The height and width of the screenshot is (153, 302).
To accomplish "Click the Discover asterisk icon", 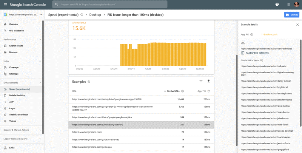I will pos(5,52).
